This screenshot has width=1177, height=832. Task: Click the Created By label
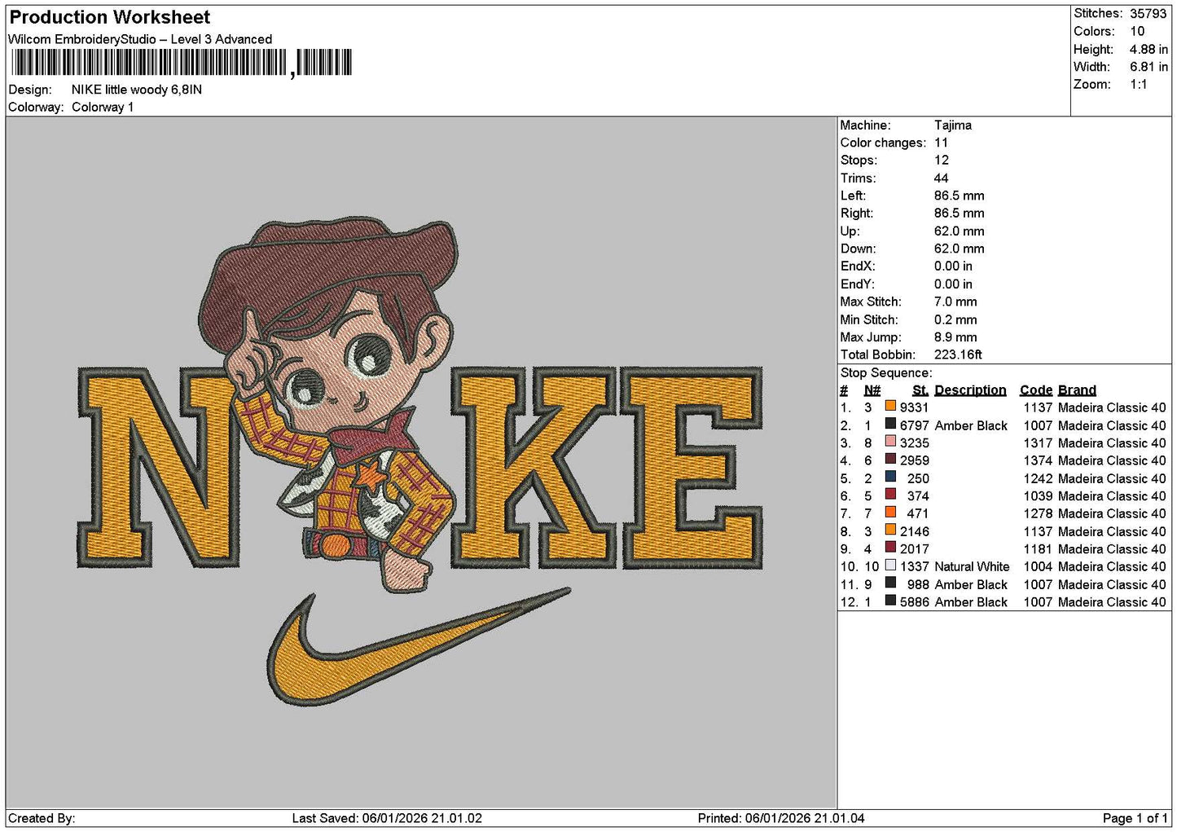[42, 818]
